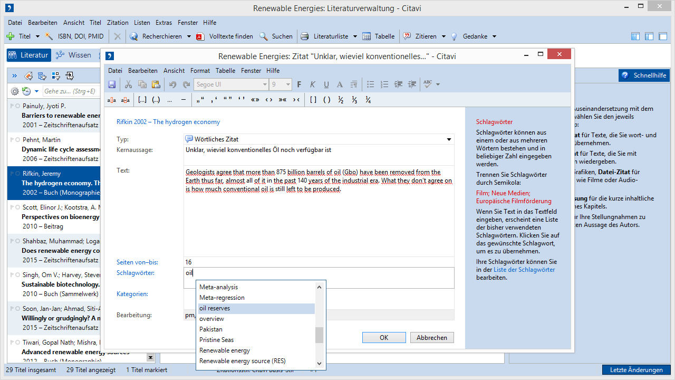Switch to the Wissen tab

click(x=73, y=55)
